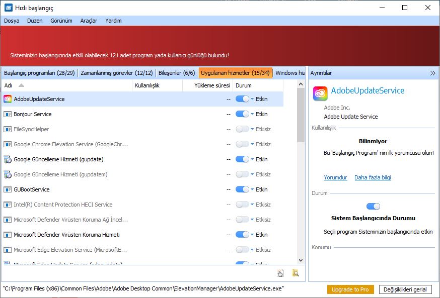Enable the Google Chrome Elevation Service switch
The width and height of the screenshot is (440, 298).
(x=243, y=144)
